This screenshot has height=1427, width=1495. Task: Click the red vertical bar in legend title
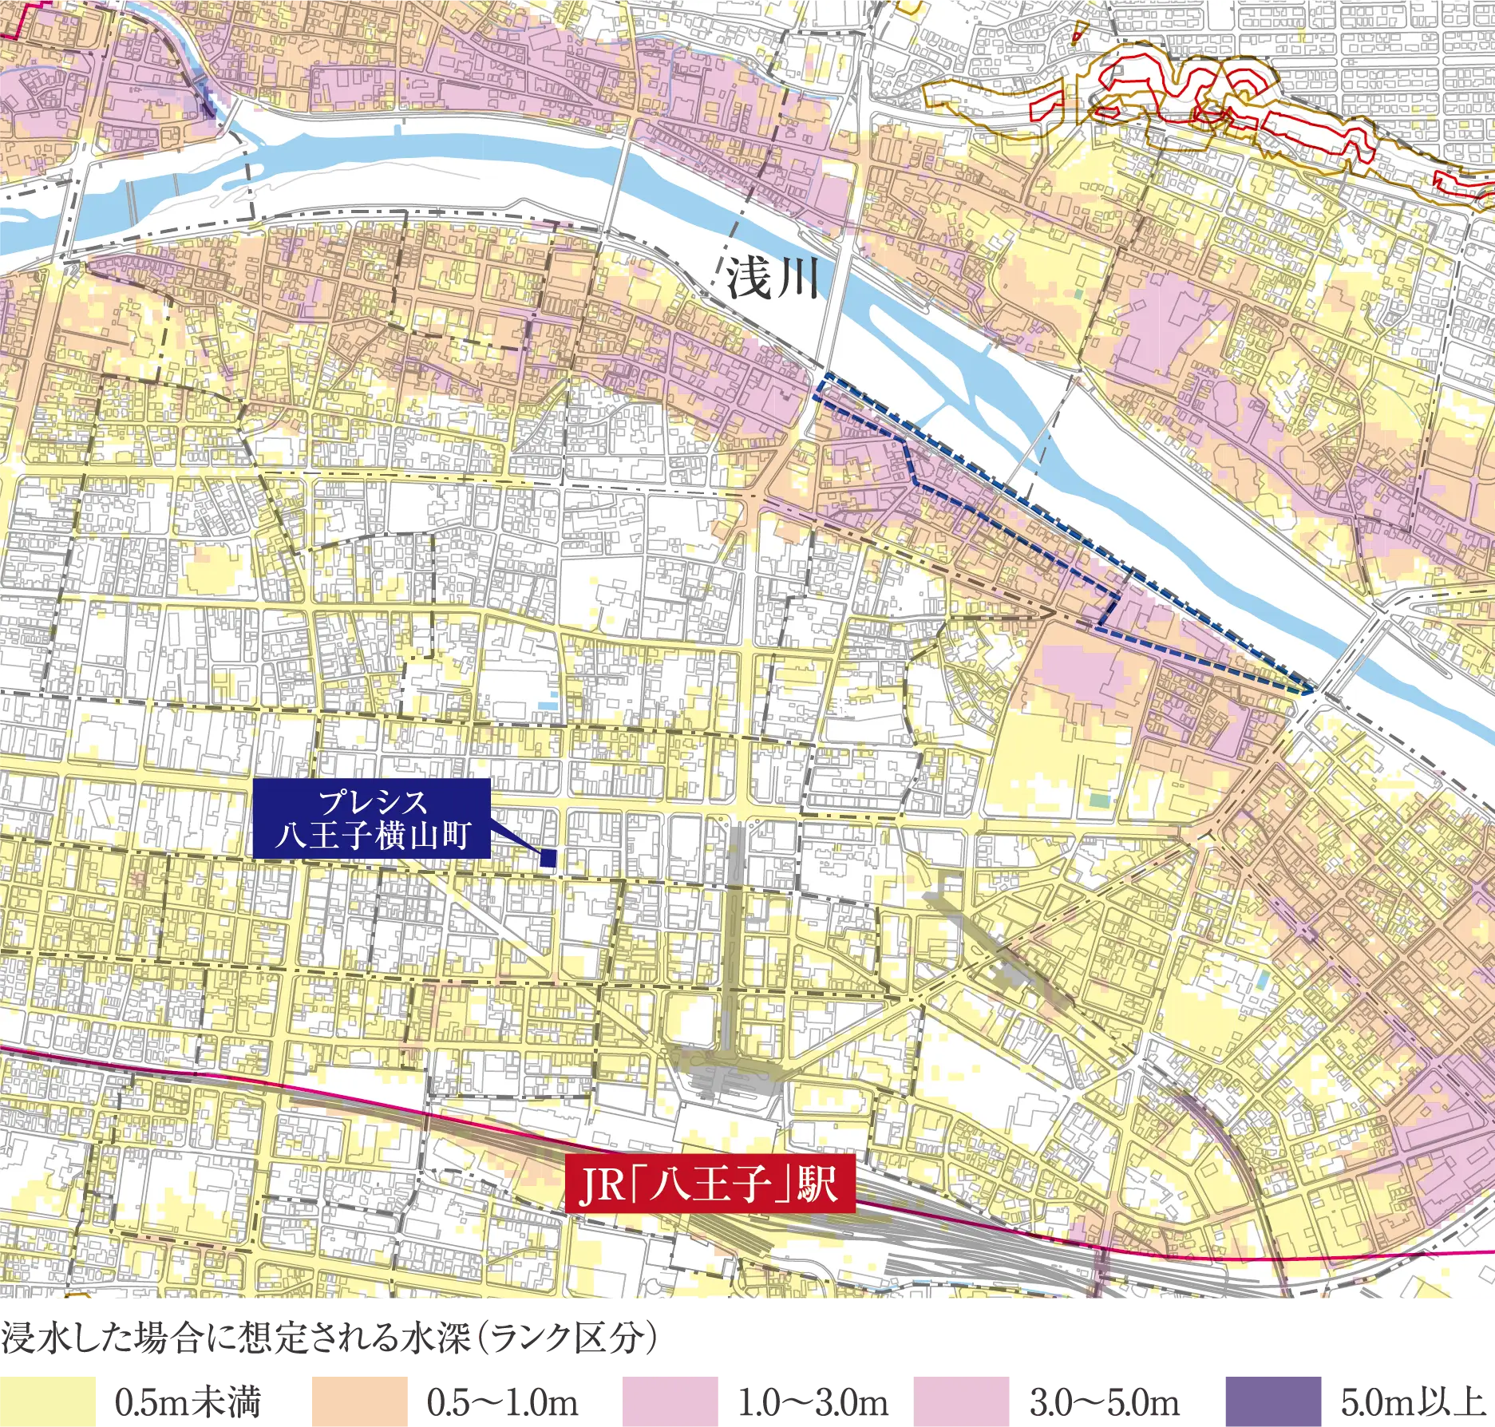click(x=476, y=1338)
